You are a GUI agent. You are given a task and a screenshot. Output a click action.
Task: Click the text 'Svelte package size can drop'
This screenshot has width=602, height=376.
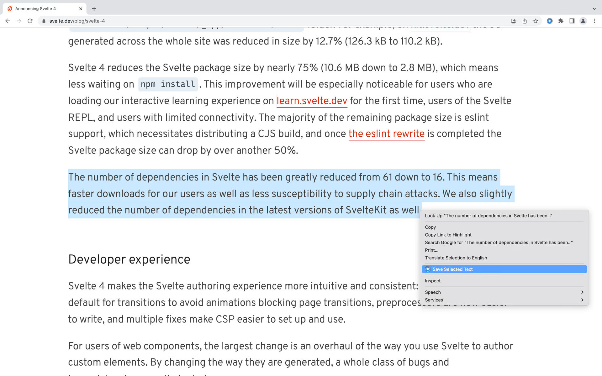click(x=133, y=150)
